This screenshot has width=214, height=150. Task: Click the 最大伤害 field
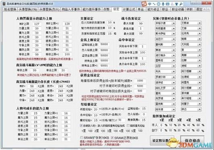(141, 24)
